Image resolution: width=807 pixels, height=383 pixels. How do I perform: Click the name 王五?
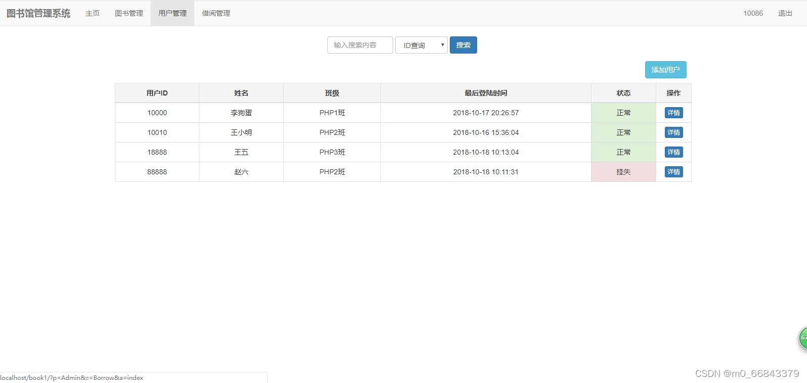(241, 152)
